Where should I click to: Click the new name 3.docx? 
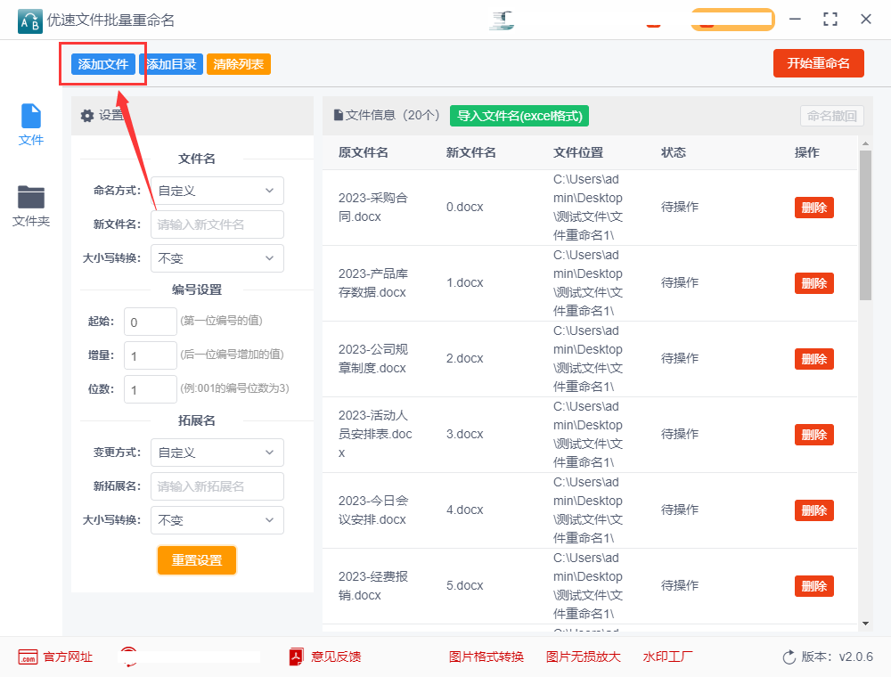[x=465, y=434]
